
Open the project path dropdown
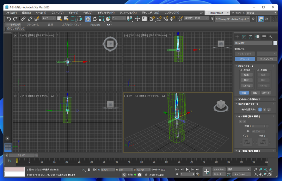232,19
